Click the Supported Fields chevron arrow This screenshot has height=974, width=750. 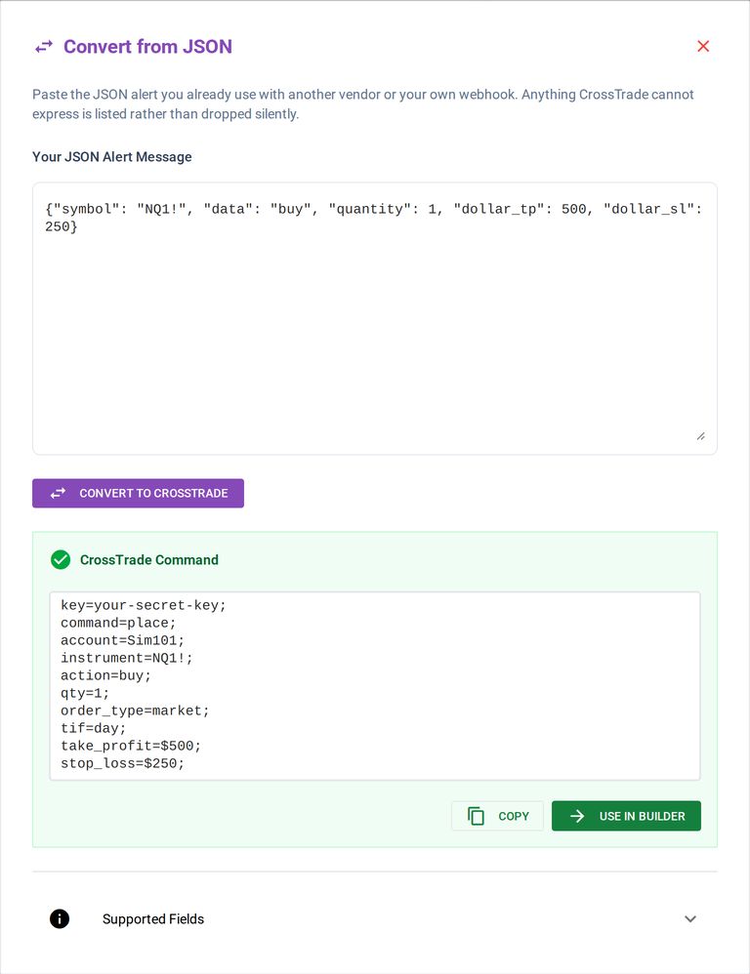pos(689,918)
